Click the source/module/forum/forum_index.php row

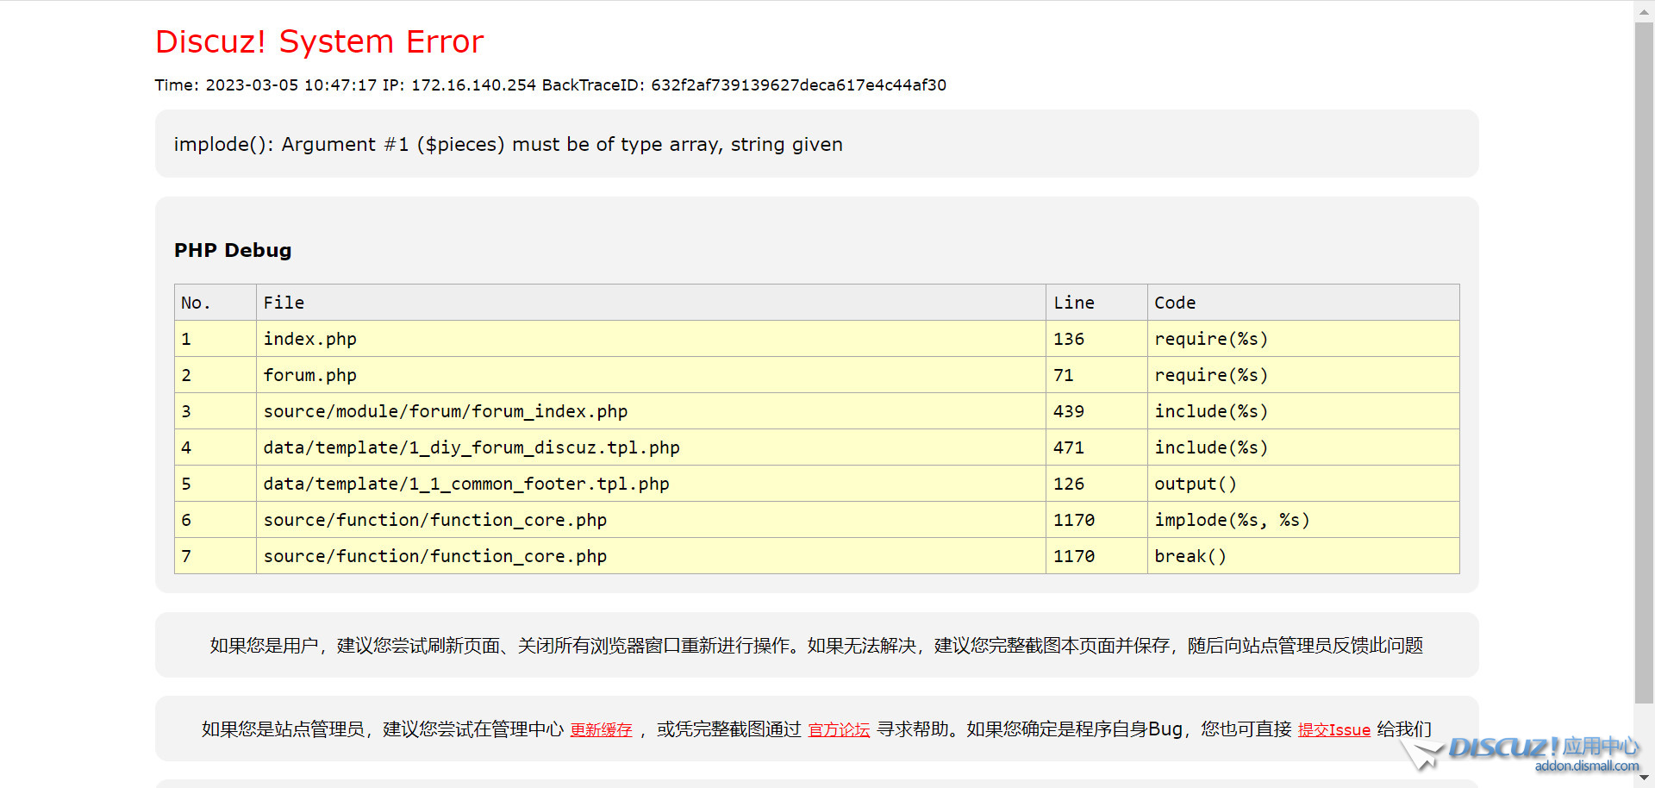445,411
